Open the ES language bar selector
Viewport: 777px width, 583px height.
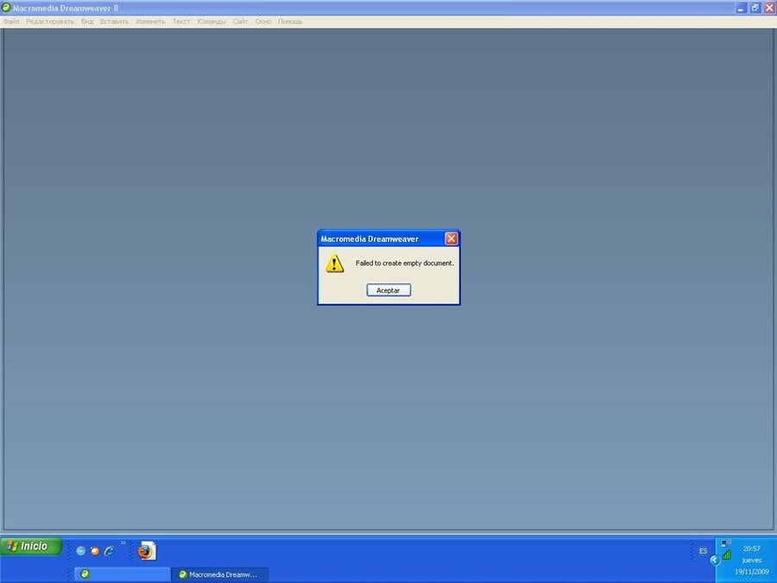(x=703, y=551)
